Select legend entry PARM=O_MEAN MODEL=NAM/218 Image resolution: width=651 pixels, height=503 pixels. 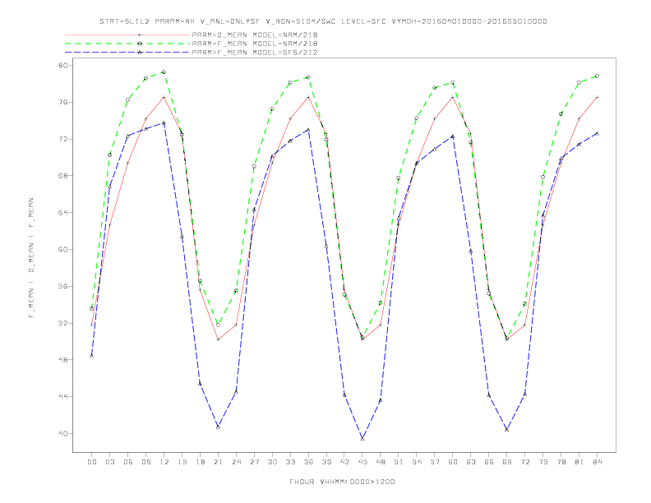(x=255, y=35)
